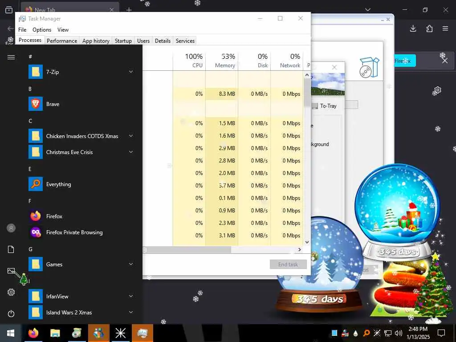Screen dimensions: 456x342
Task: Open Firefox application menu hamburger
Action: 445,28
